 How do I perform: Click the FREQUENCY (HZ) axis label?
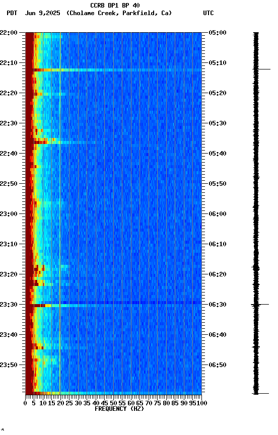click(x=119, y=409)
